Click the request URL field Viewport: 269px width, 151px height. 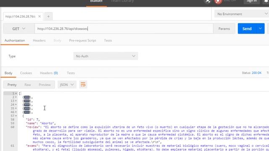[x=124, y=29]
